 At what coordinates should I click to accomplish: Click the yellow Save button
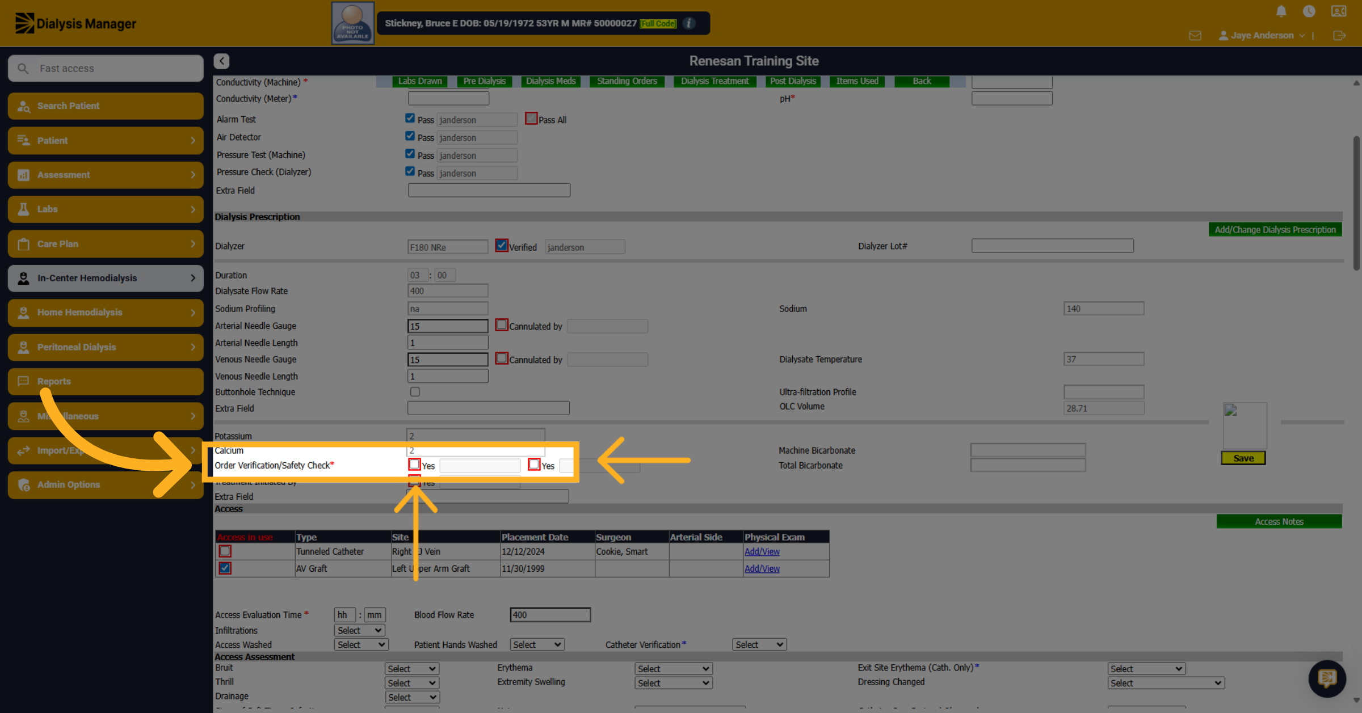(1243, 458)
